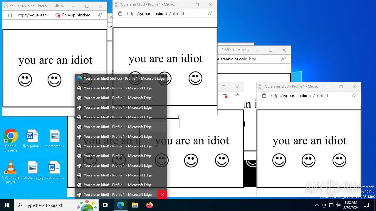
Task: Minimize the partly hidden window showing 'ouareanidiot.cc/lol.html'
Action: click(x=257, y=50)
